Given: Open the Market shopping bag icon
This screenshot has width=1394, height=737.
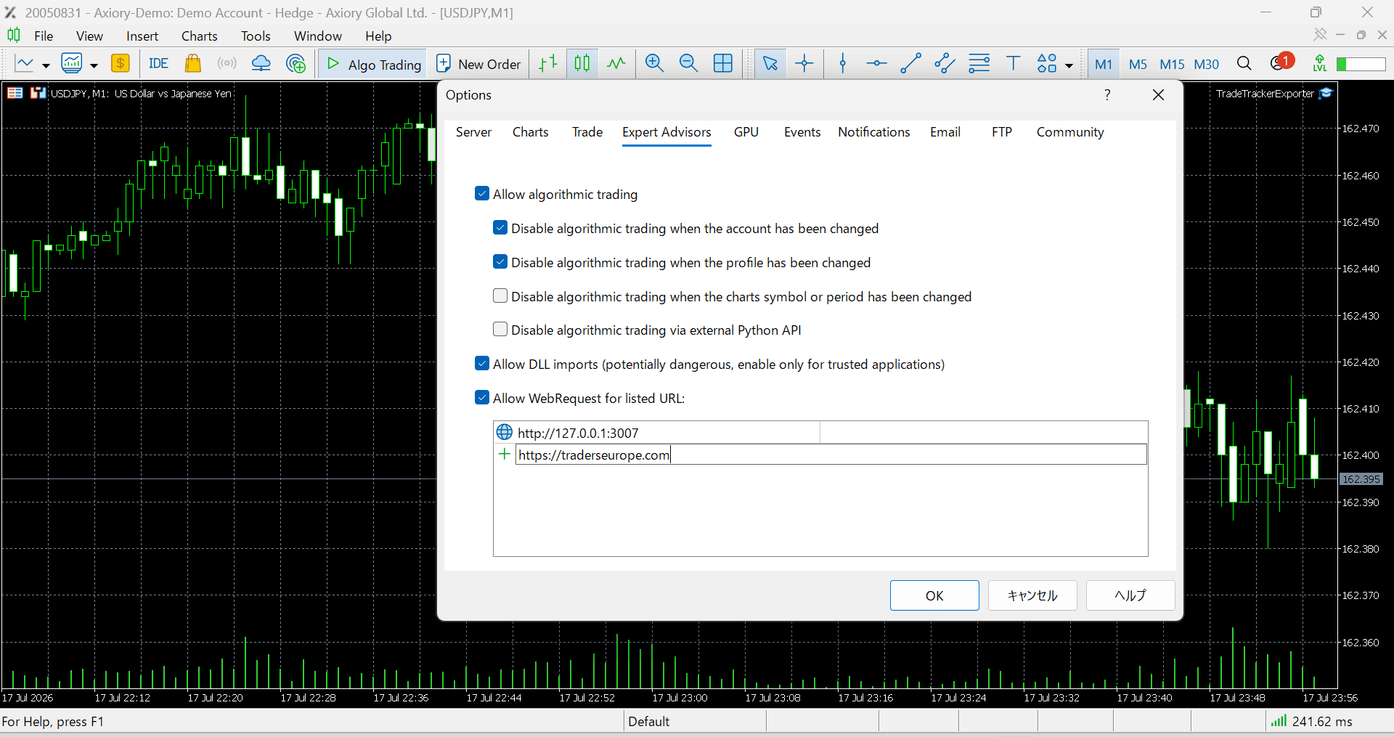Looking at the screenshot, I should tap(192, 64).
